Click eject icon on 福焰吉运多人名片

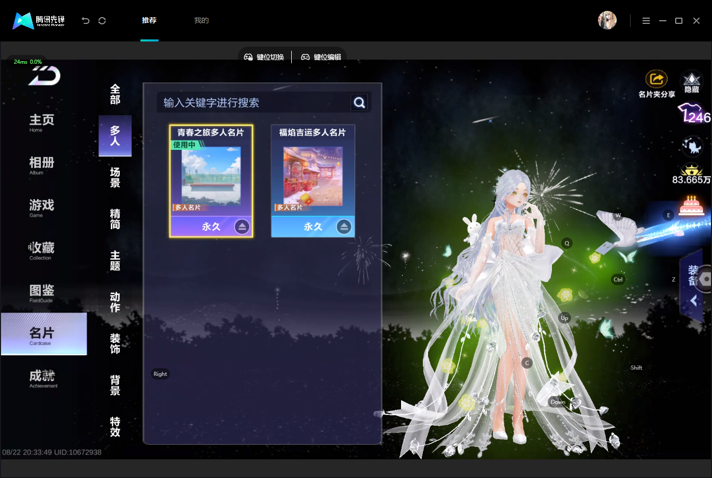[x=344, y=227]
